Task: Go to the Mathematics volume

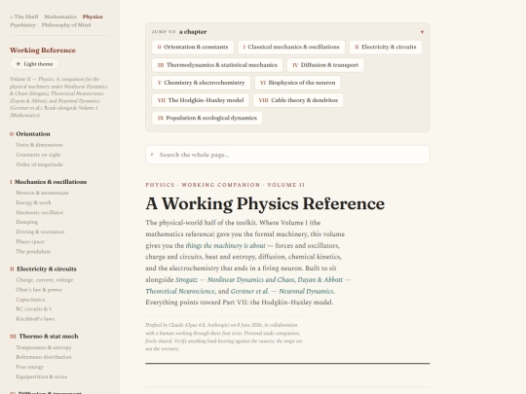Action: tap(60, 17)
